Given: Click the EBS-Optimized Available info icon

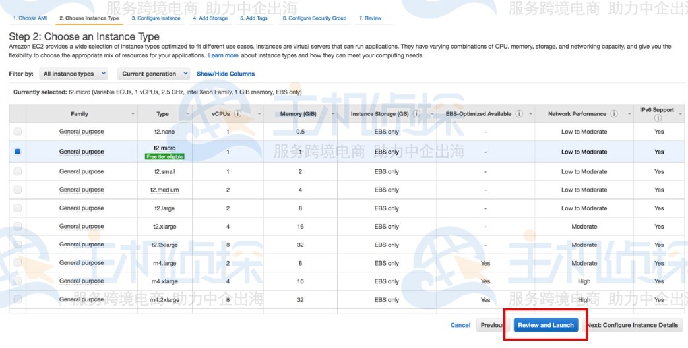Looking at the screenshot, I should (519, 114).
